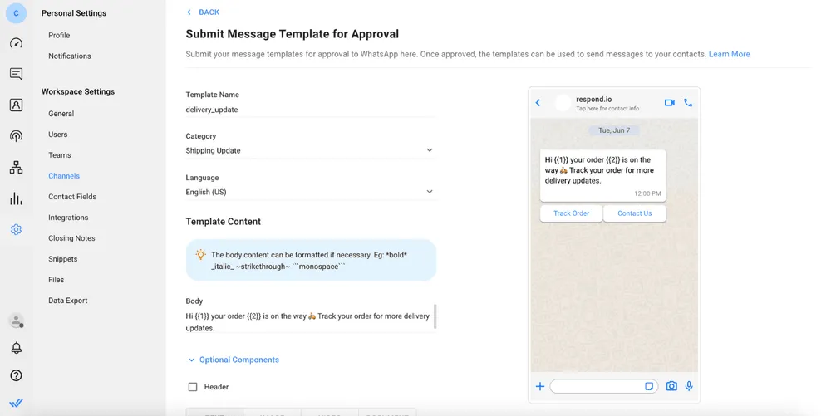
Task: Click the preview chat message input
Action: [603, 386]
